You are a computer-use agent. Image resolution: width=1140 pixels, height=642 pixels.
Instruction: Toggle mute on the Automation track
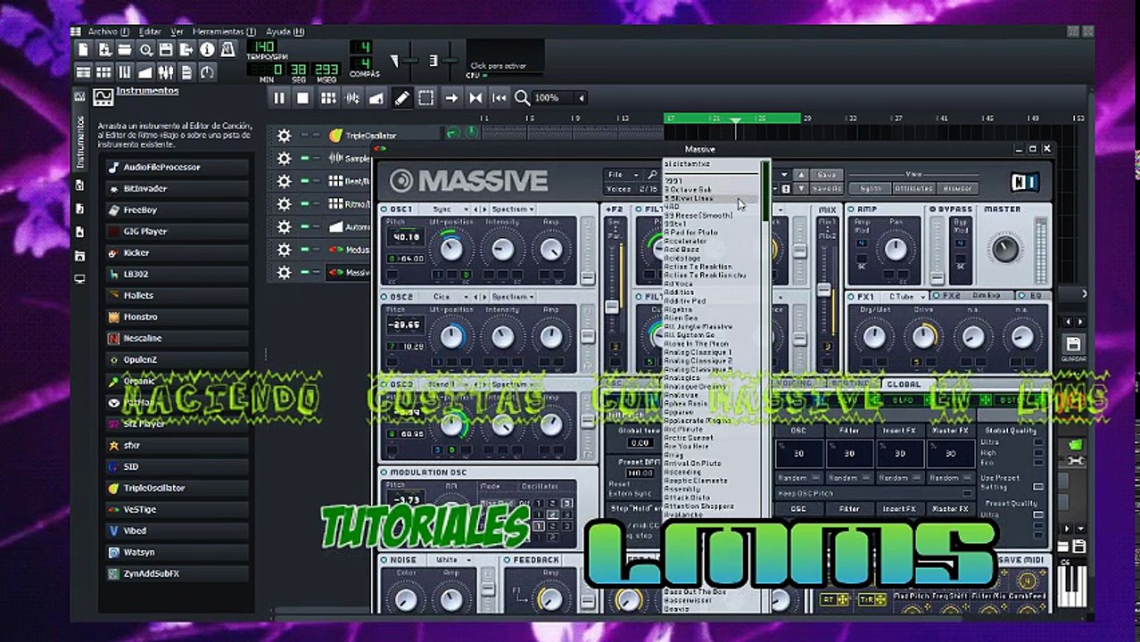click(304, 226)
